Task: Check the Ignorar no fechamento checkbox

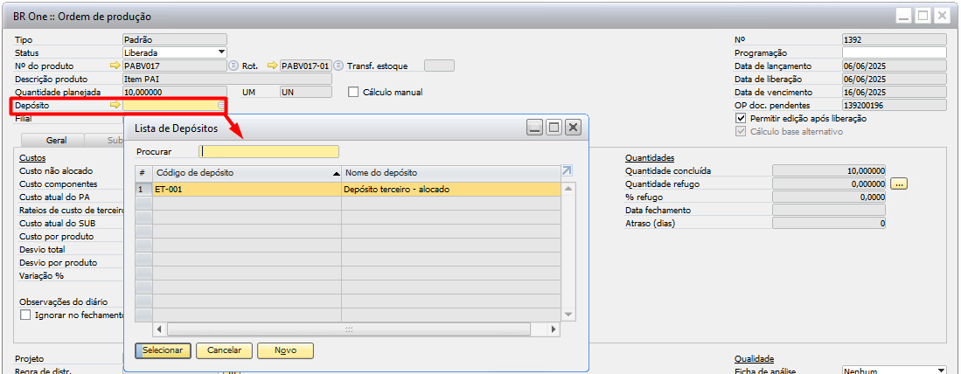Action: (x=25, y=315)
